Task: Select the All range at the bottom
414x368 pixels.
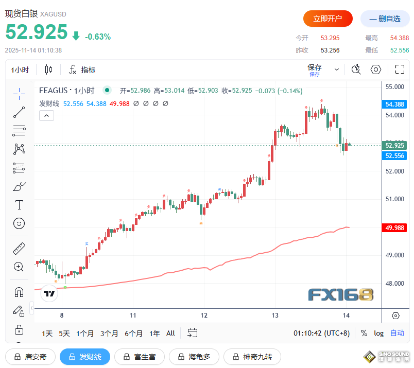Action: pos(170,333)
